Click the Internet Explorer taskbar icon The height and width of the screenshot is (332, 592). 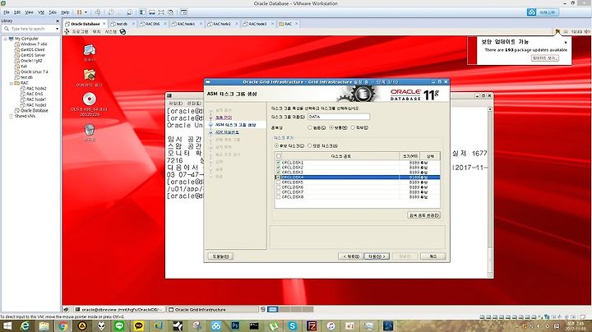25,325
